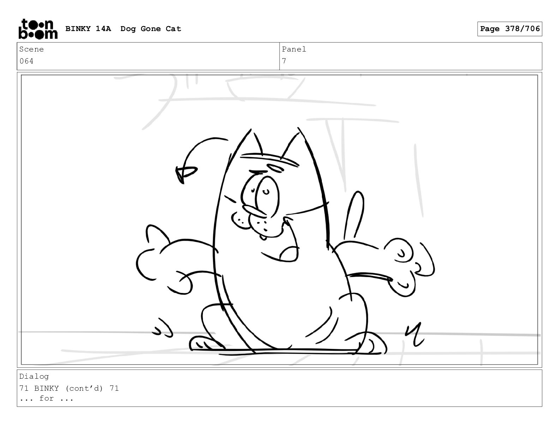Click the 'Dialog' label

[x=34, y=376]
